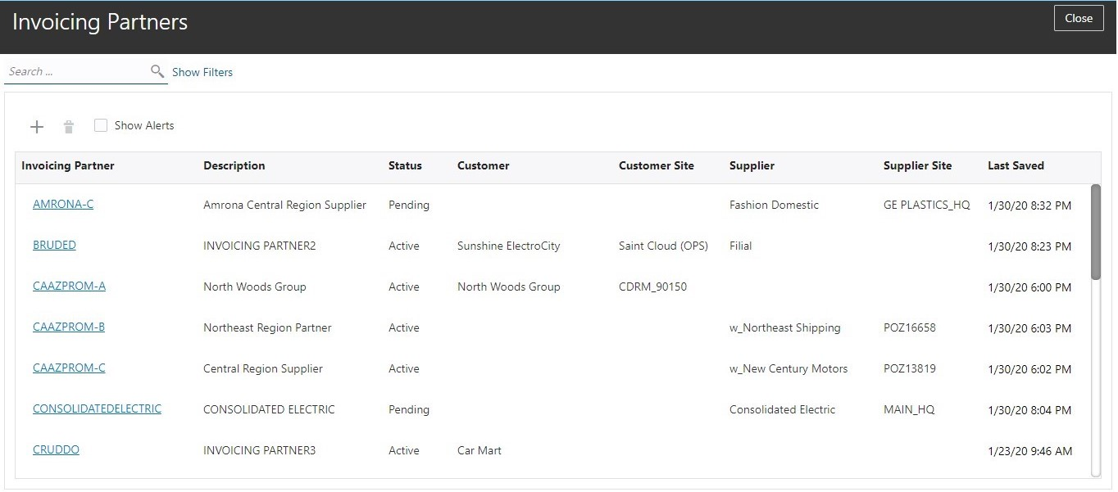Viewport: 1118px width, 492px height.
Task: Click inside the Search input field
Action: (x=75, y=72)
